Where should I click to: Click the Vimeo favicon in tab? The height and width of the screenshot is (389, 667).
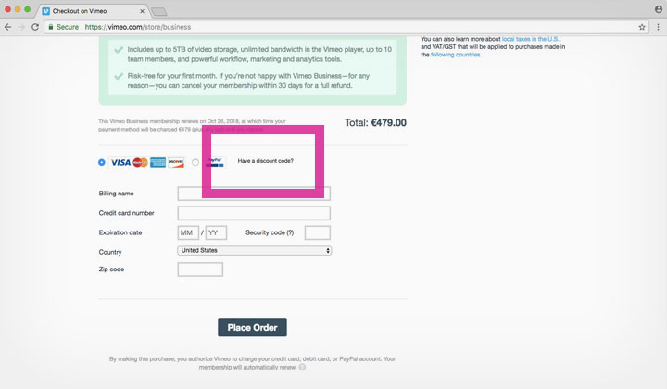46,11
